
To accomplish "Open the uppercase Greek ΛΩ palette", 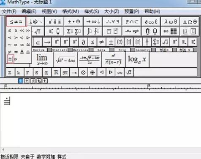I will coord(190,21).
